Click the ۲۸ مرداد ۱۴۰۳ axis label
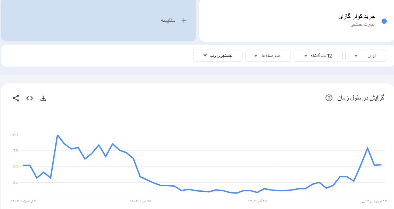Screen dimensions: 394x209 141,201
